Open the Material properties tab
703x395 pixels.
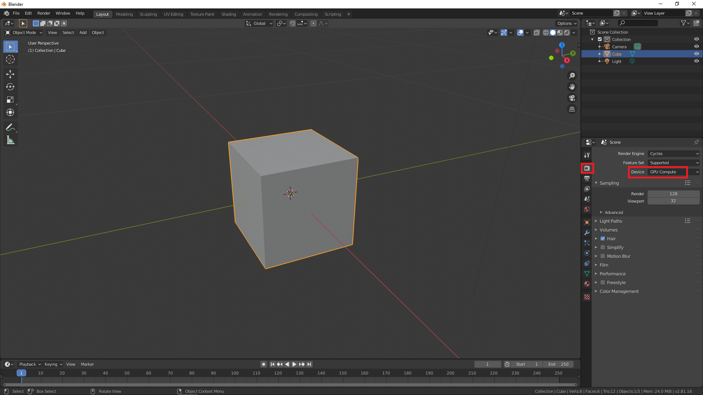(587, 284)
